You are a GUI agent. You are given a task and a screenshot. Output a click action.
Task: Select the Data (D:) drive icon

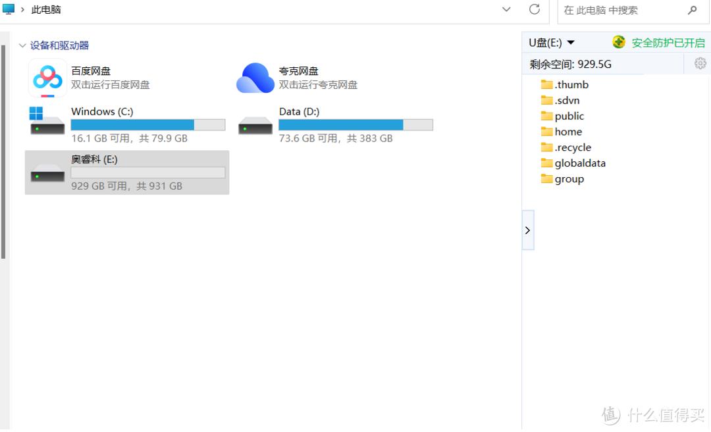click(255, 126)
